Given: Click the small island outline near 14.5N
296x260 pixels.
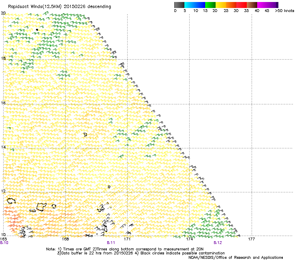Looking at the screenshot, I should 85,135.
